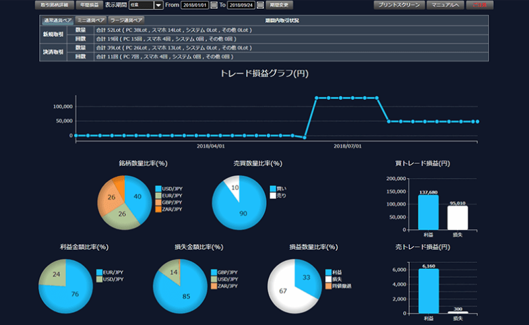Click the 年間損益 button
Screen dimensions: 529x325
(90, 5)
